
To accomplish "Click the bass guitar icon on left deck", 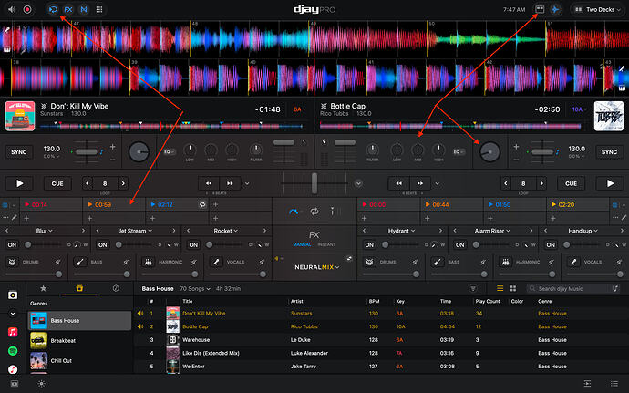I will pyautogui.click(x=80, y=262).
